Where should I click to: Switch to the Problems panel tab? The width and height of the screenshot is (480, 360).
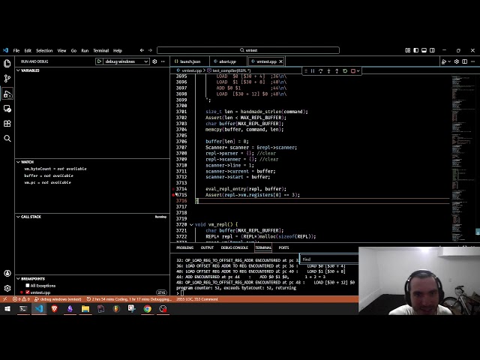[x=185, y=247]
